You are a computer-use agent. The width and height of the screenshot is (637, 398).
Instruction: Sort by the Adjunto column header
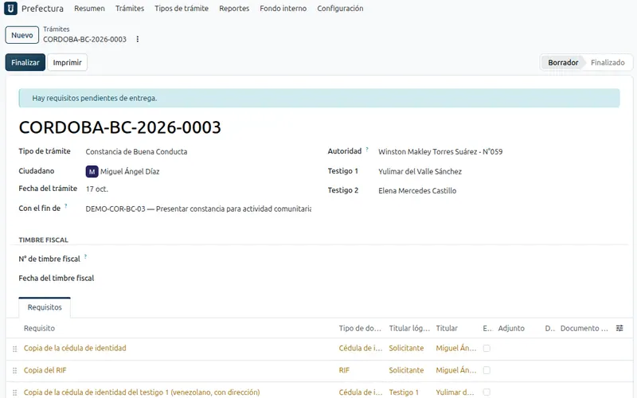[x=511, y=328]
